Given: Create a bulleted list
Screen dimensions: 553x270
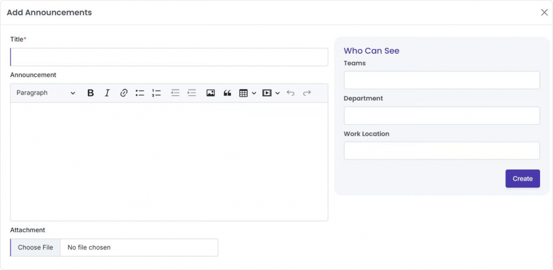Looking at the screenshot, I should coord(140,93).
